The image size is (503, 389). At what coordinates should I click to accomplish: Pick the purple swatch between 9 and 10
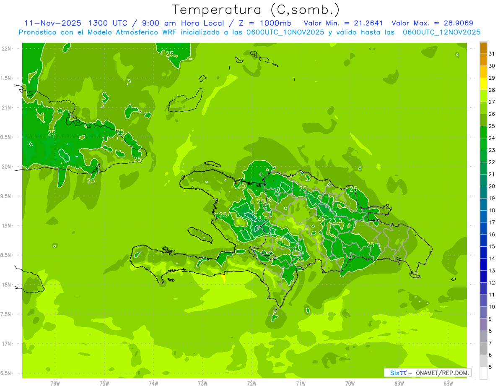483,313
